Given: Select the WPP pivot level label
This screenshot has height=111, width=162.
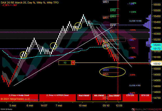Looking at the screenshot, I should [x=106, y=46].
